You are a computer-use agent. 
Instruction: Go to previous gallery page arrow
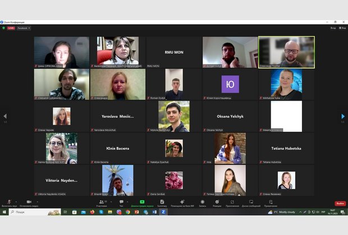pyautogui.click(x=5, y=116)
